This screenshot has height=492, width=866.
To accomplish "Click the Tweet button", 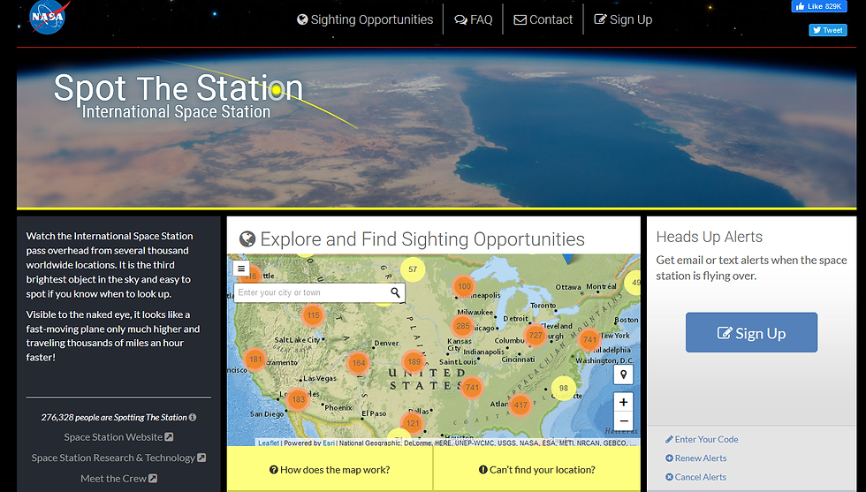I will [x=828, y=30].
